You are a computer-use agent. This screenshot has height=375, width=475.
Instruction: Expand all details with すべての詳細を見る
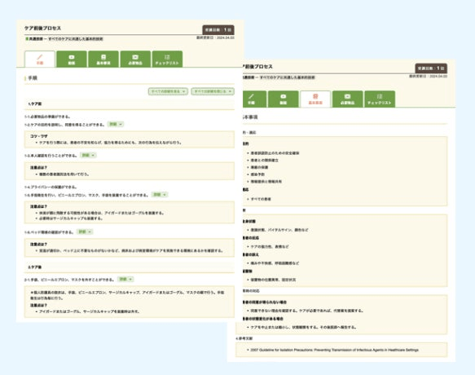click(168, 91)
